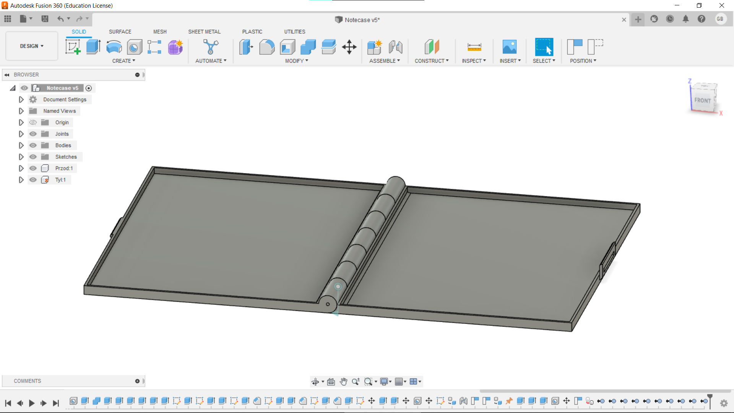Open the Joint tool in Assemble

[x=396, y=47]
